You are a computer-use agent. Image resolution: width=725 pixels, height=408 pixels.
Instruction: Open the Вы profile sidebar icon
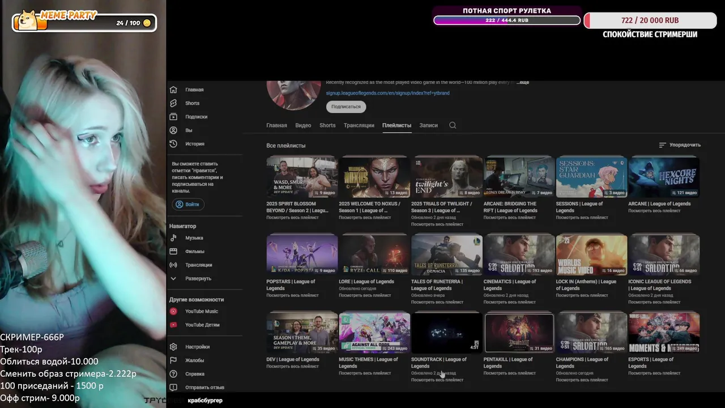point(173,130)
